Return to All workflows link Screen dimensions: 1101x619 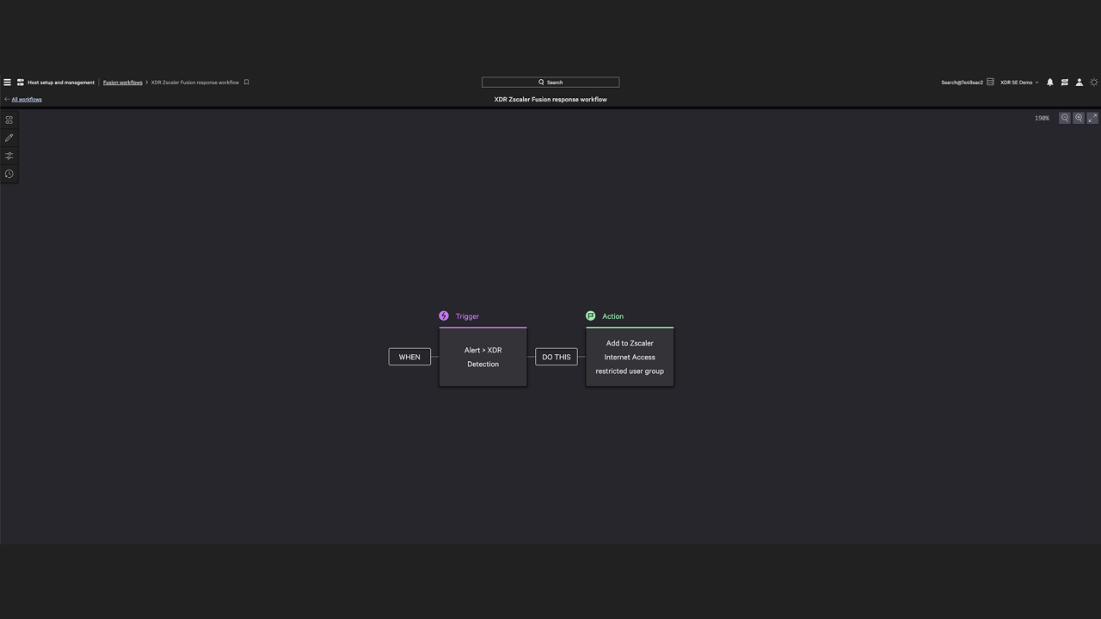pos(27,99)
